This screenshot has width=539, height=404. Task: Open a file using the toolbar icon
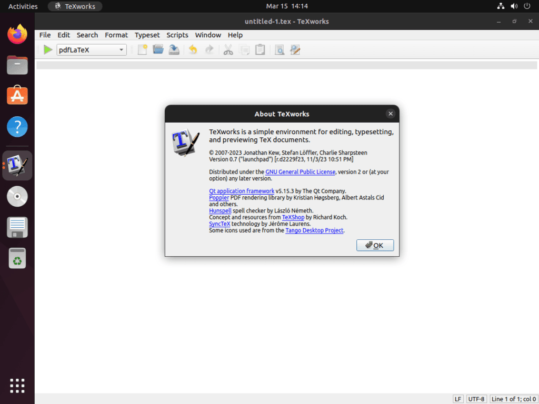tap(158, 49)
